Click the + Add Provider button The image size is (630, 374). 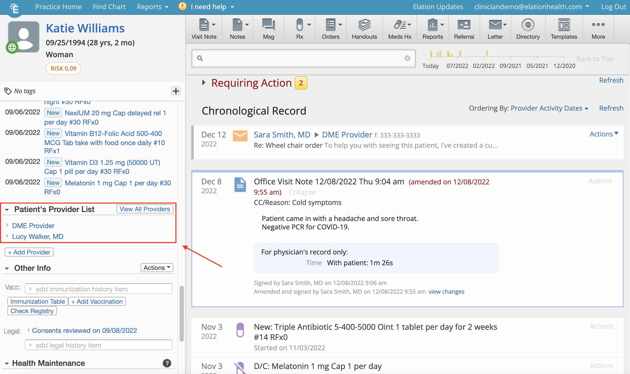click(x=29, y=252)
